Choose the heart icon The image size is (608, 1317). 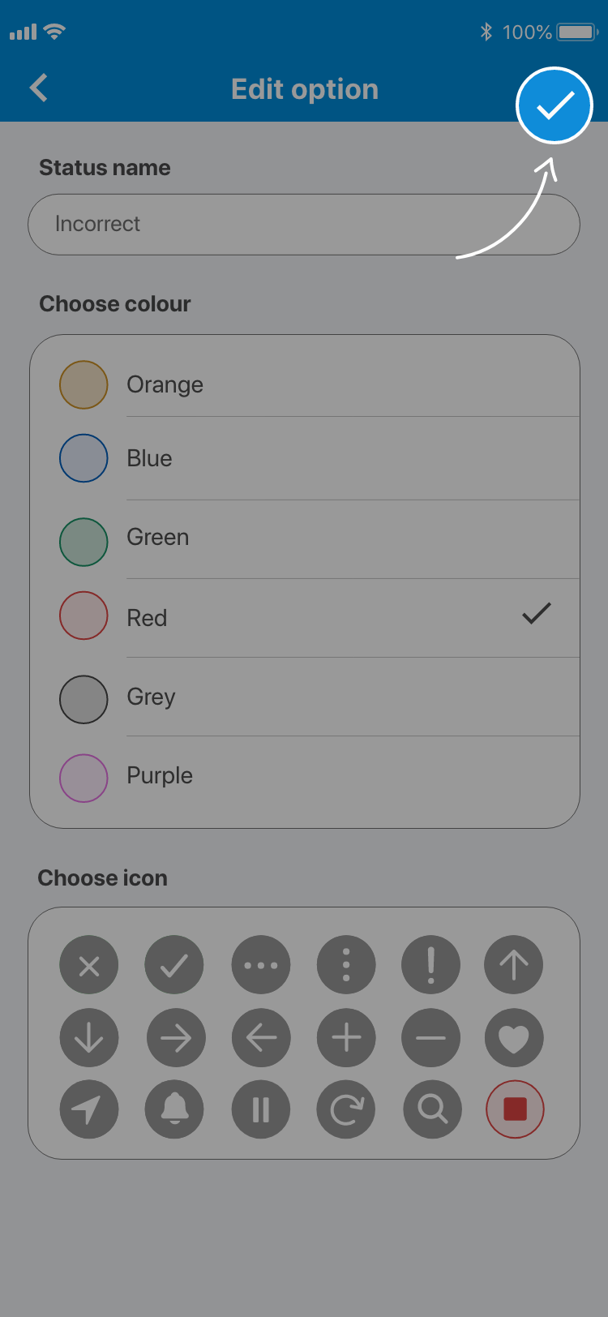click(x=514, y=1038)
